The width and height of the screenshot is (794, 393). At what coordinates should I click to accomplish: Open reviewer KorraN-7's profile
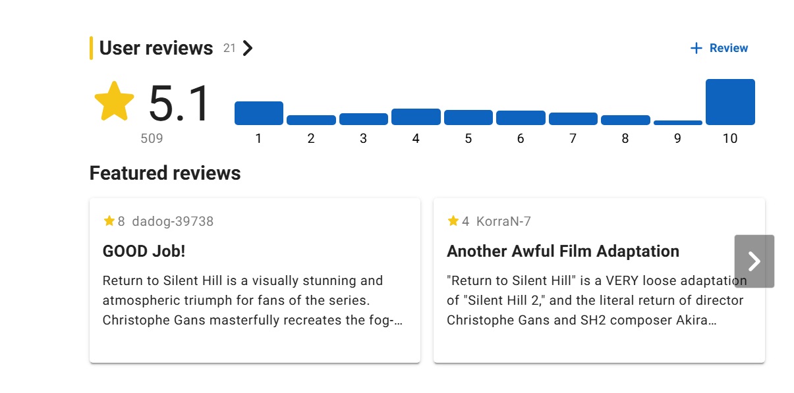click(503, 221)
